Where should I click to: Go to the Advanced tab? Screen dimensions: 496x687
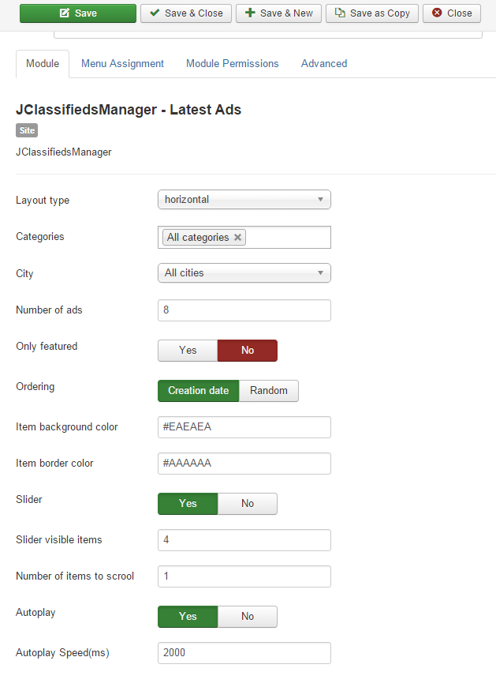tap(324, 64)
